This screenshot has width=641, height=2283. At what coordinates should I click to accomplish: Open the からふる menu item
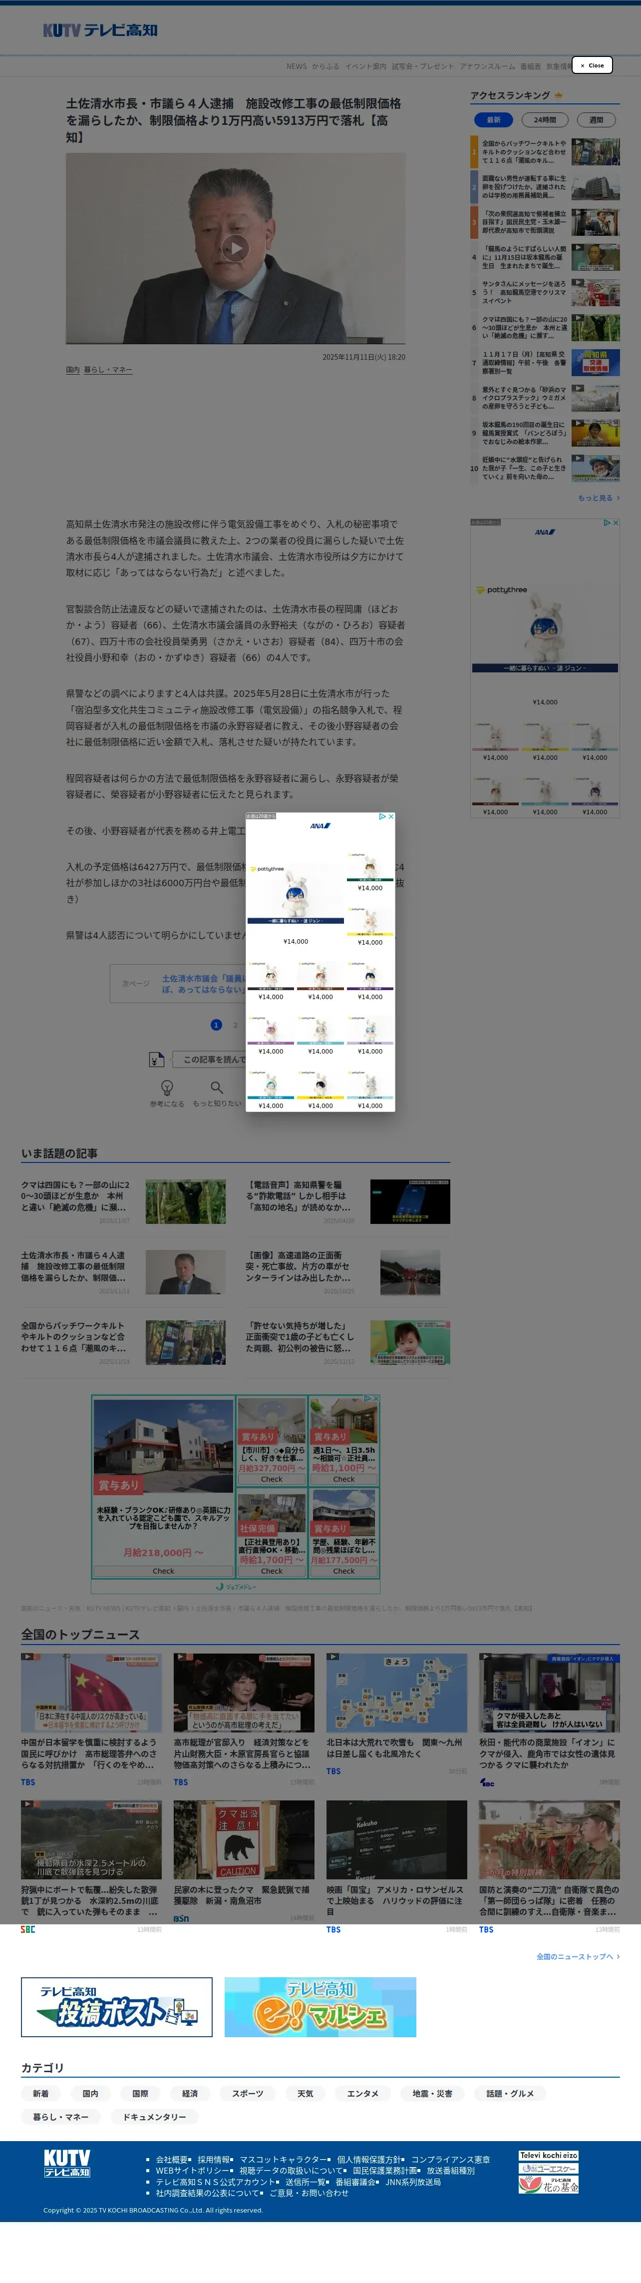pos(325,66)
